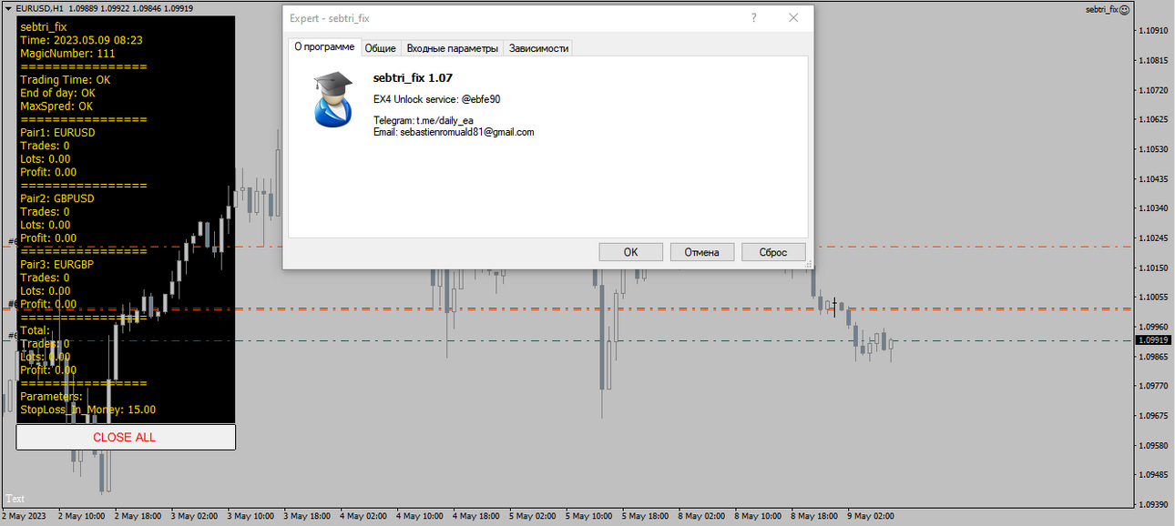Click the MagicNumber: 111 line

click(67, 54)
